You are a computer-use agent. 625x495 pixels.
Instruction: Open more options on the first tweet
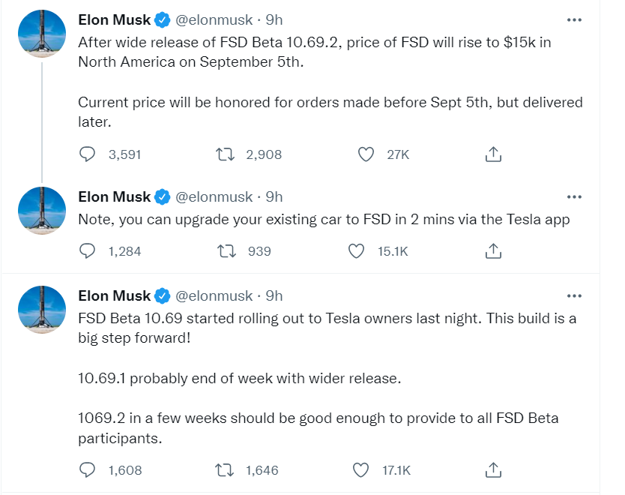[x=574, y=19]
